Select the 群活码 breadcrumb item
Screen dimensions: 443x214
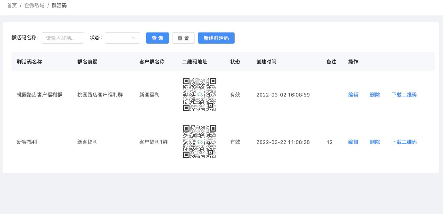tap(59, 6)
